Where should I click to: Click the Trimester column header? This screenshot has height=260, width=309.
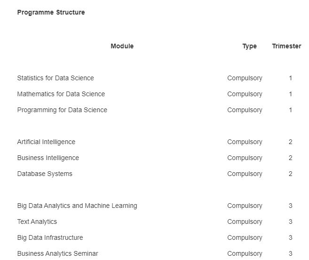coord(286,46)
